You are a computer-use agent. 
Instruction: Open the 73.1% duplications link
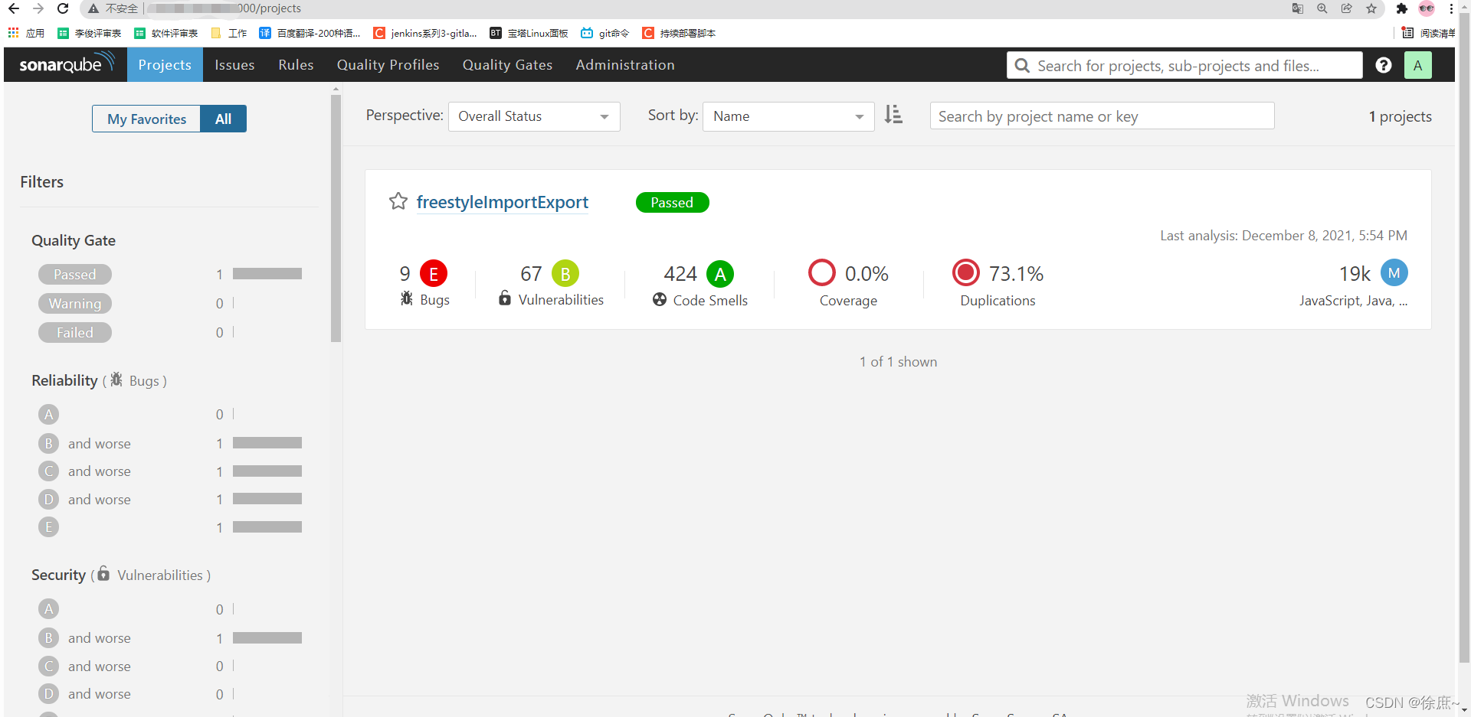(1016, 273)
